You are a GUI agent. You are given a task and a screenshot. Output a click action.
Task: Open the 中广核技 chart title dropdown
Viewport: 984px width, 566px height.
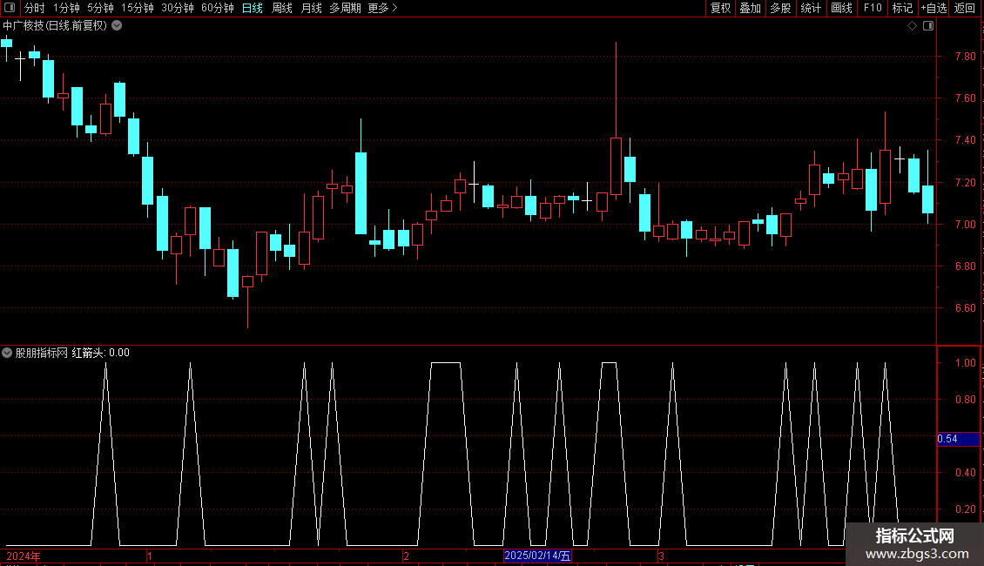pyautogui.click(x=117, y=26)
